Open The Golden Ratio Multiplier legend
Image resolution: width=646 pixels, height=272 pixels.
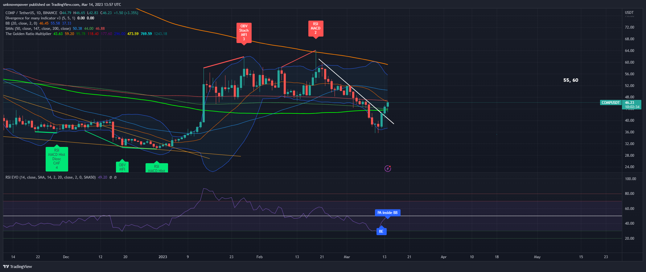coord(28,34)
